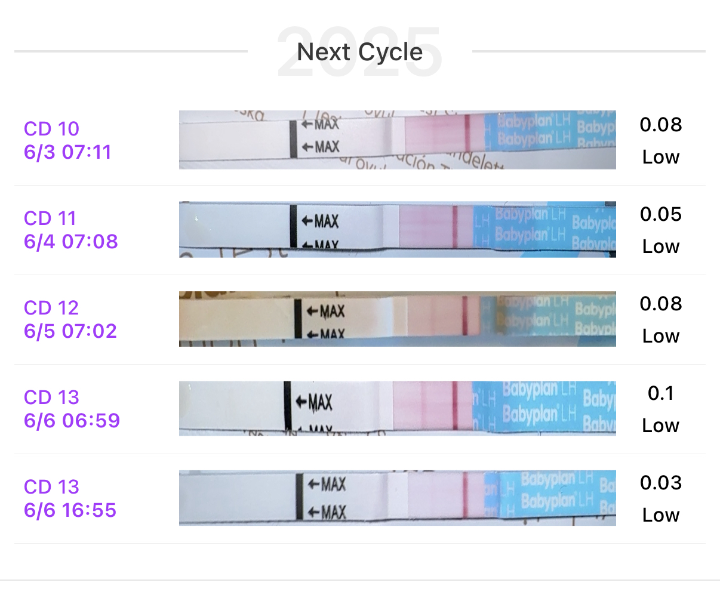This screenshot has width=720, height=601.
Task: Click the 6/6 06:59 timestamp
Action: click(72, 421)
